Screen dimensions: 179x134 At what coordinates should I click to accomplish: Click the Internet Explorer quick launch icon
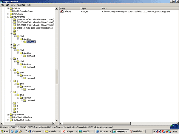pyautogui.click(x=16, y=132)
